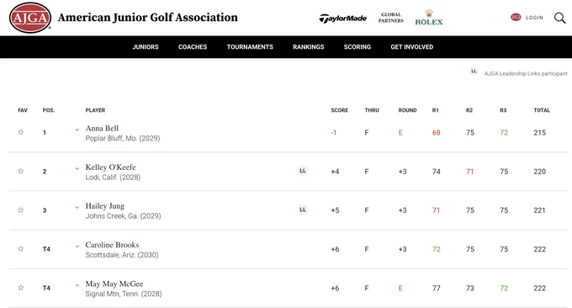Click Anna Bell's R1 score of 68
The image size is (572, 308).
pyautogui.click(x=436, y=132)
